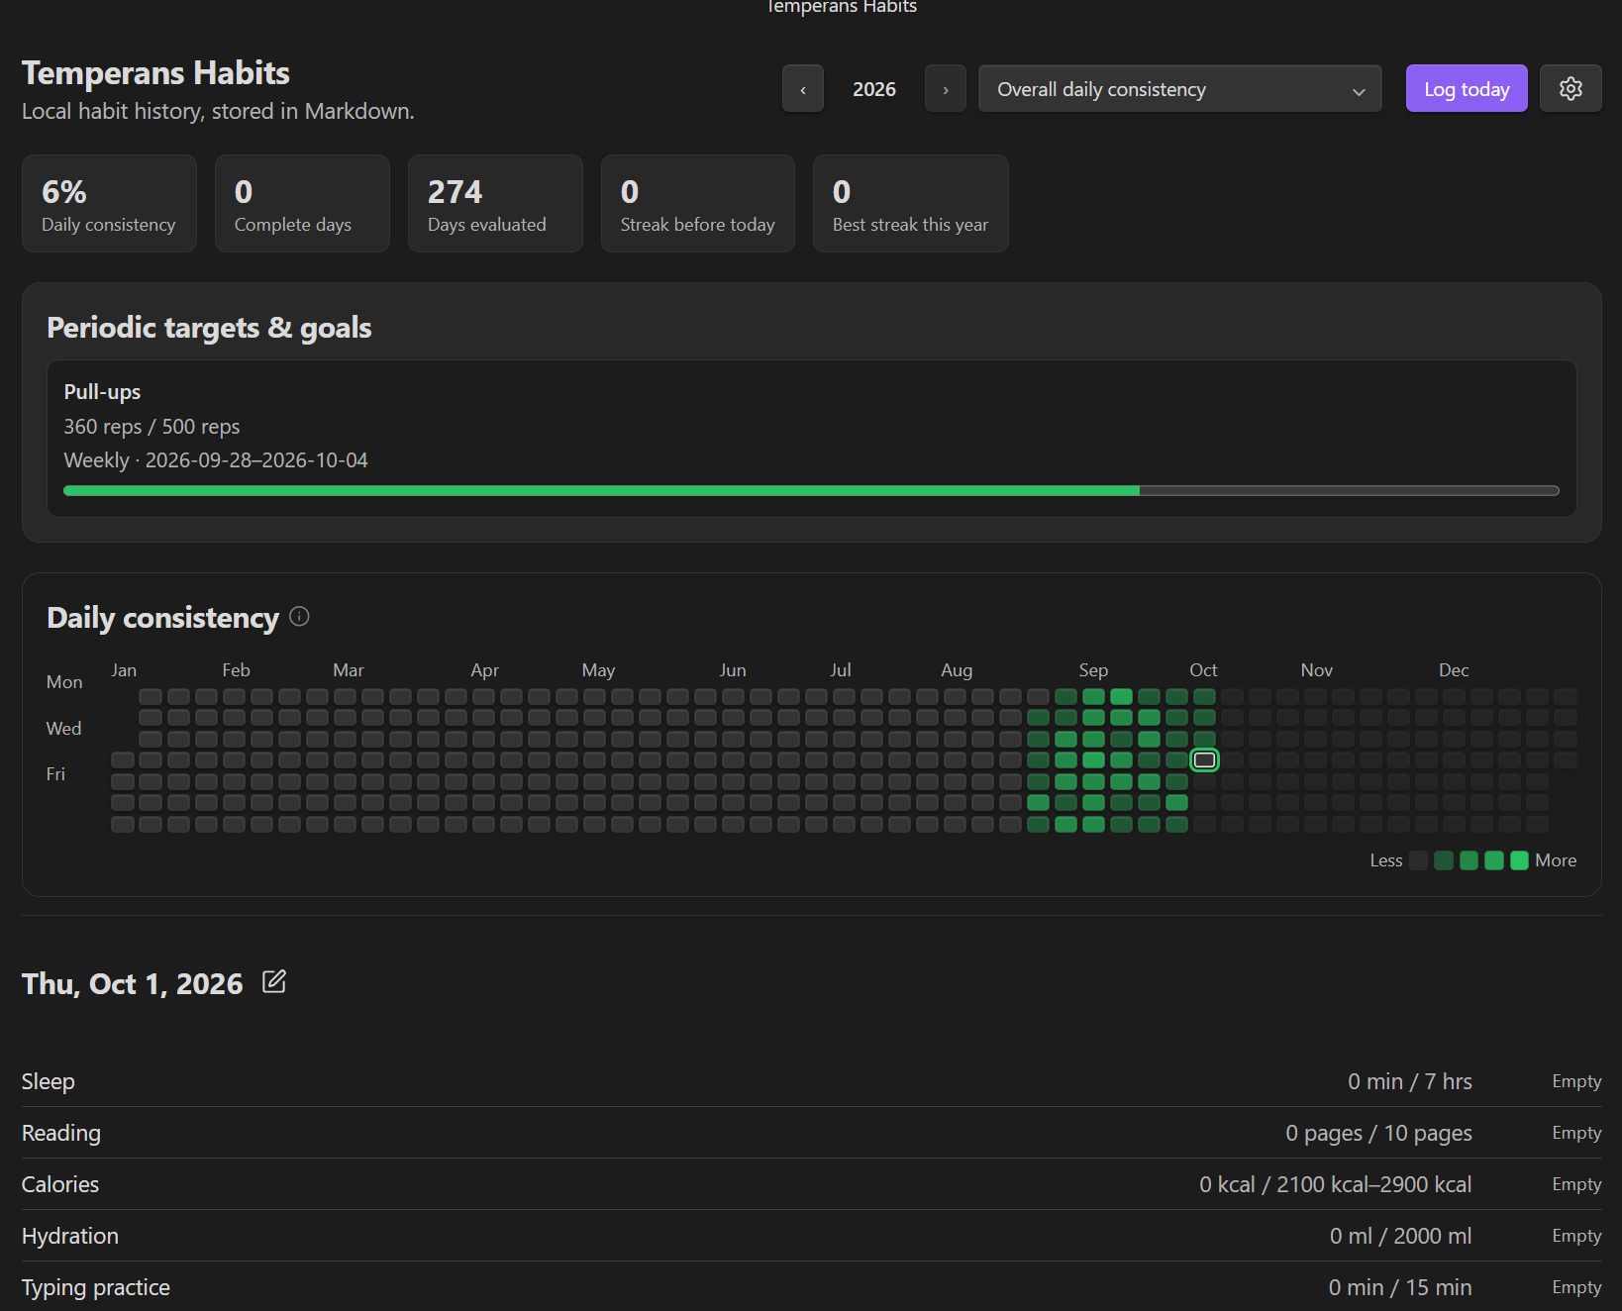Select the Reading habit row
Screen dimensions: 1622x1311
(811, 1133)
